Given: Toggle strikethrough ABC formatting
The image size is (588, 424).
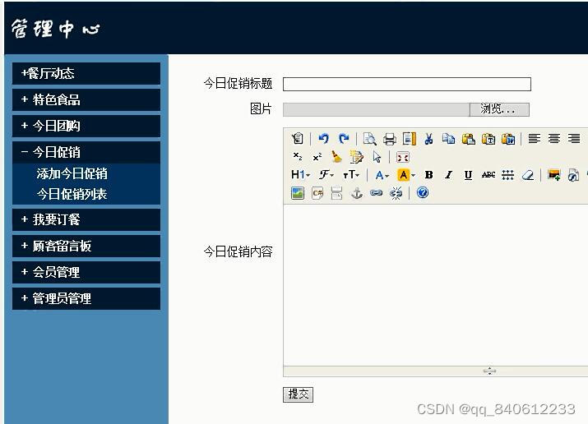Looking at the screenshot, I should [488, 174].
